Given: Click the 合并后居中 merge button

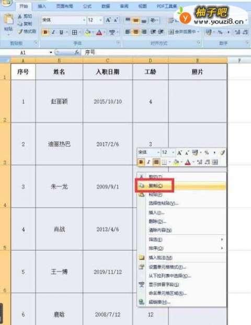Looking at the screenshot, I should [x=184, y=31].
